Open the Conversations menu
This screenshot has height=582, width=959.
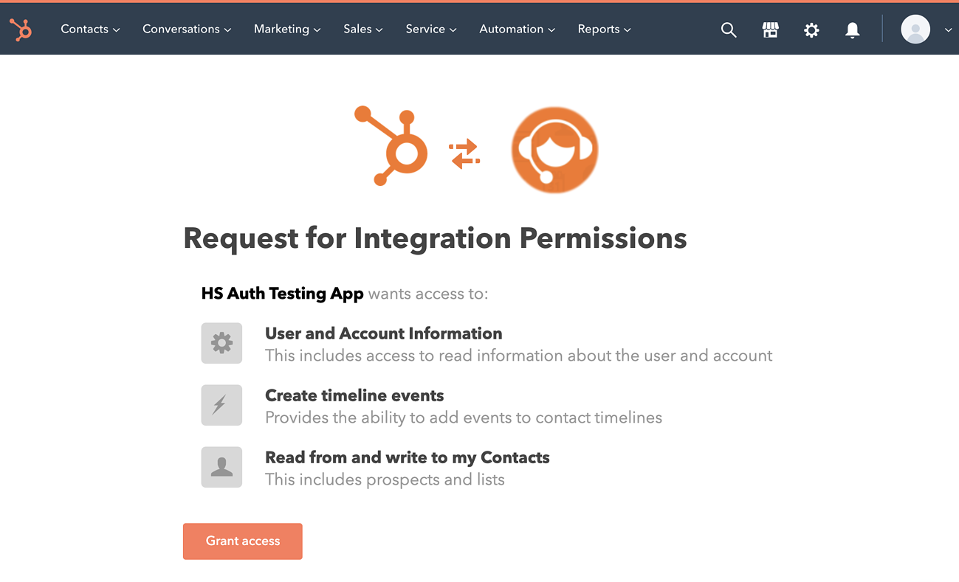(x=187, y=30)
